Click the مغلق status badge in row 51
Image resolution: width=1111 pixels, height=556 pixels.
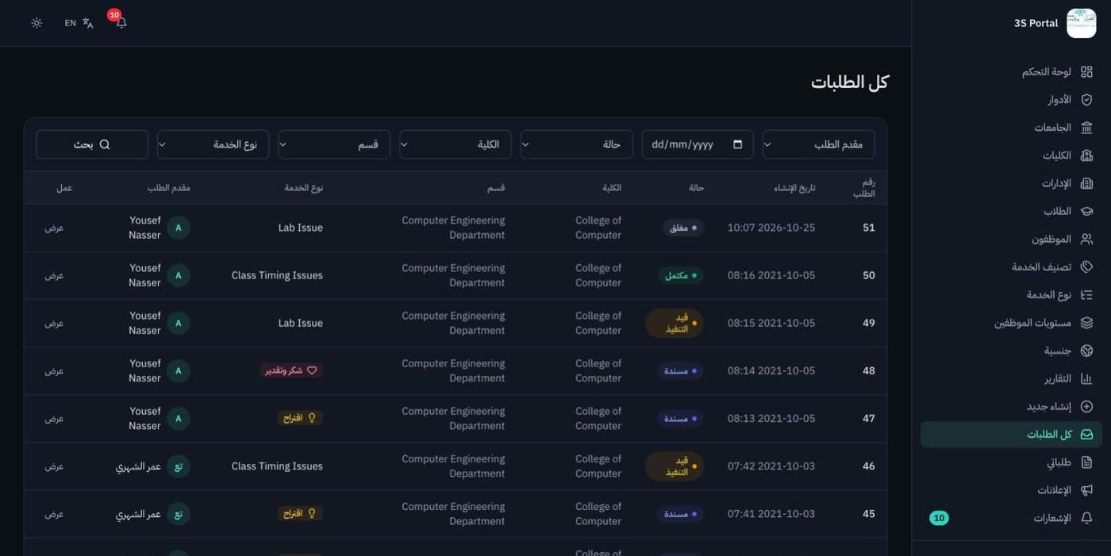[683, 228]
